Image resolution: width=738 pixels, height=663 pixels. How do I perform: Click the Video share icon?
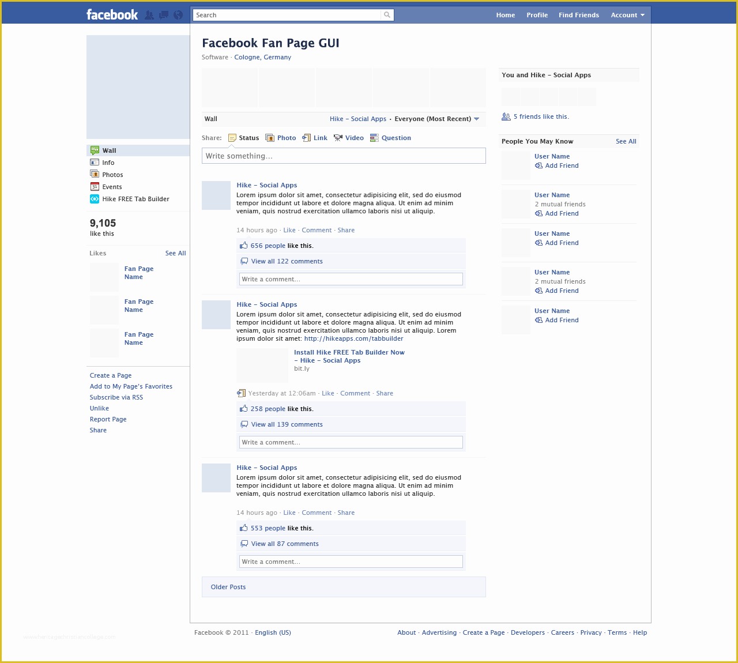[338, 138]
